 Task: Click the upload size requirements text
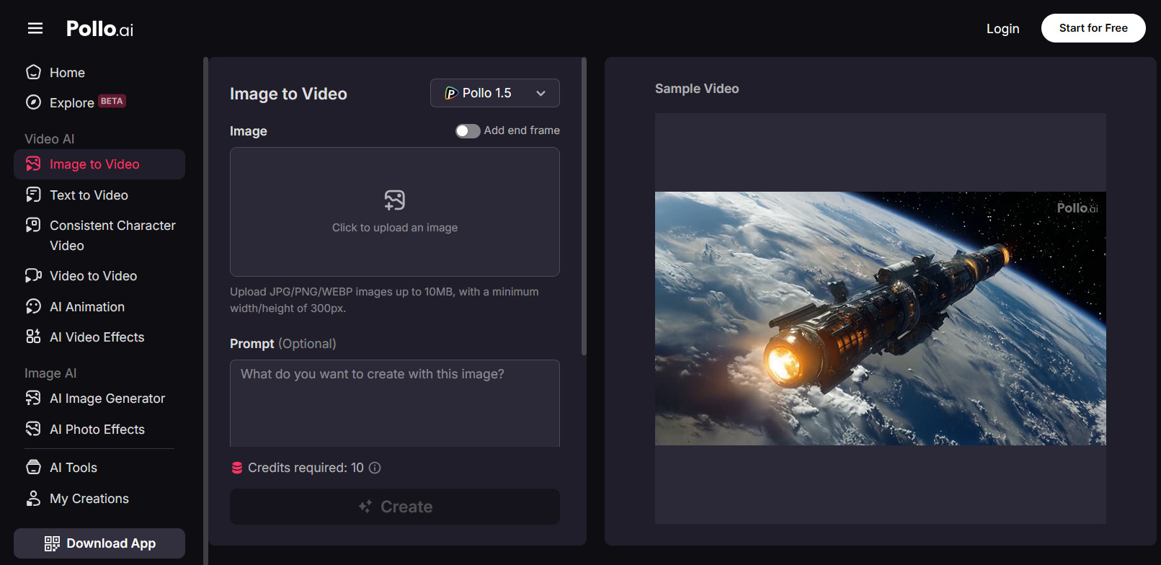[x=384, y=300]
